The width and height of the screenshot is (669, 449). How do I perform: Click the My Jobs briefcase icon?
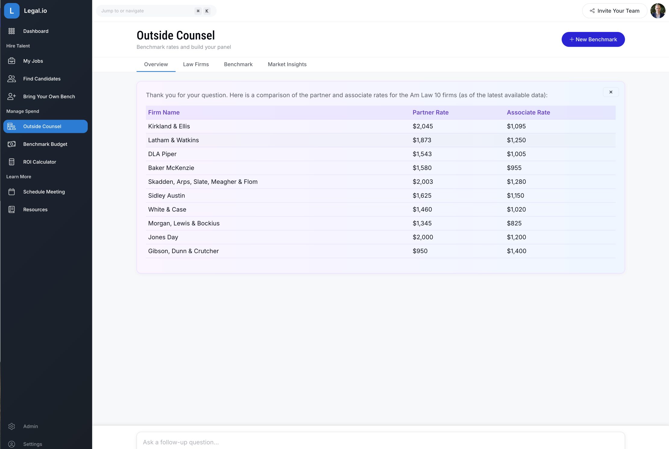[x=12, y=61]
